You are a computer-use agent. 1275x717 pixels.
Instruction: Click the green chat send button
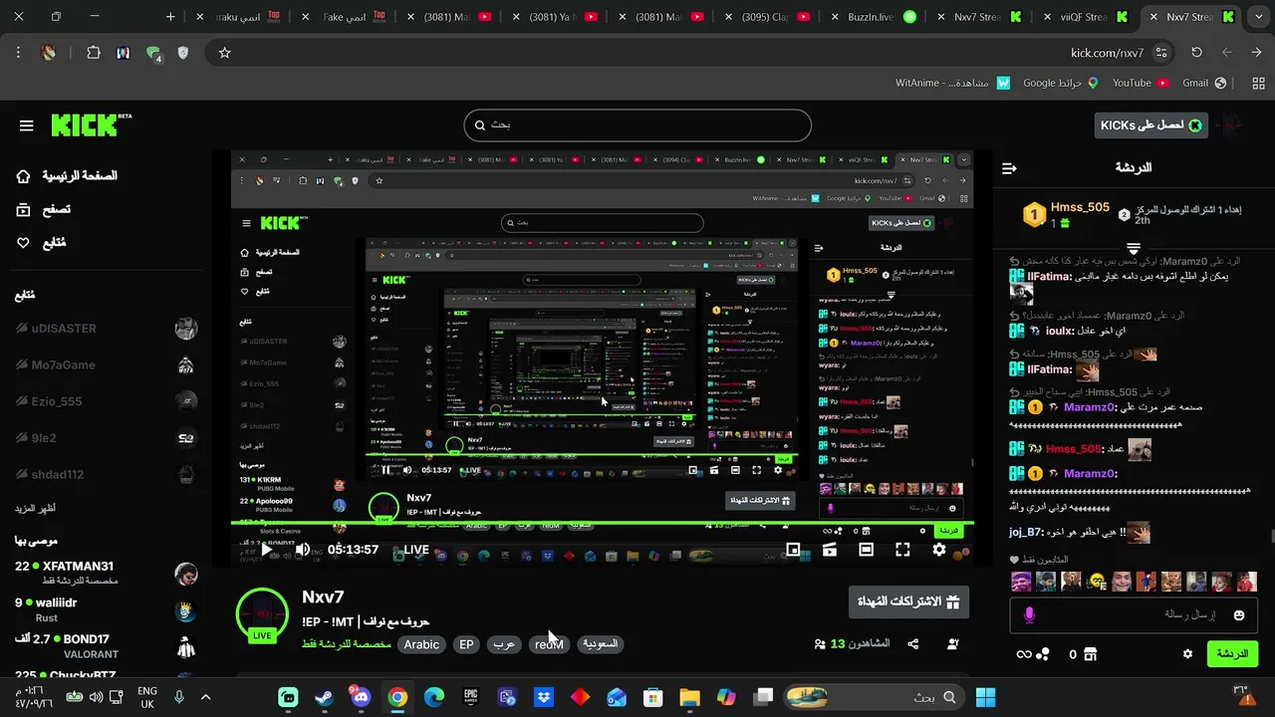click(1232, 654)
